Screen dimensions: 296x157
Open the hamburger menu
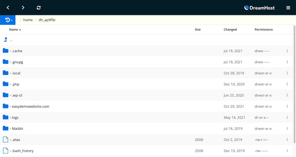pos(288,8)
